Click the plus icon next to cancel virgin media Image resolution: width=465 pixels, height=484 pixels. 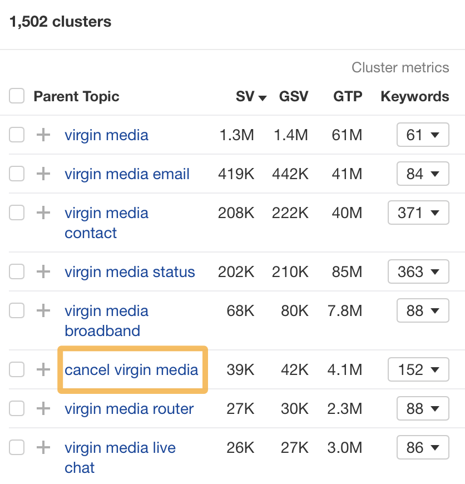tap(43, 369)
